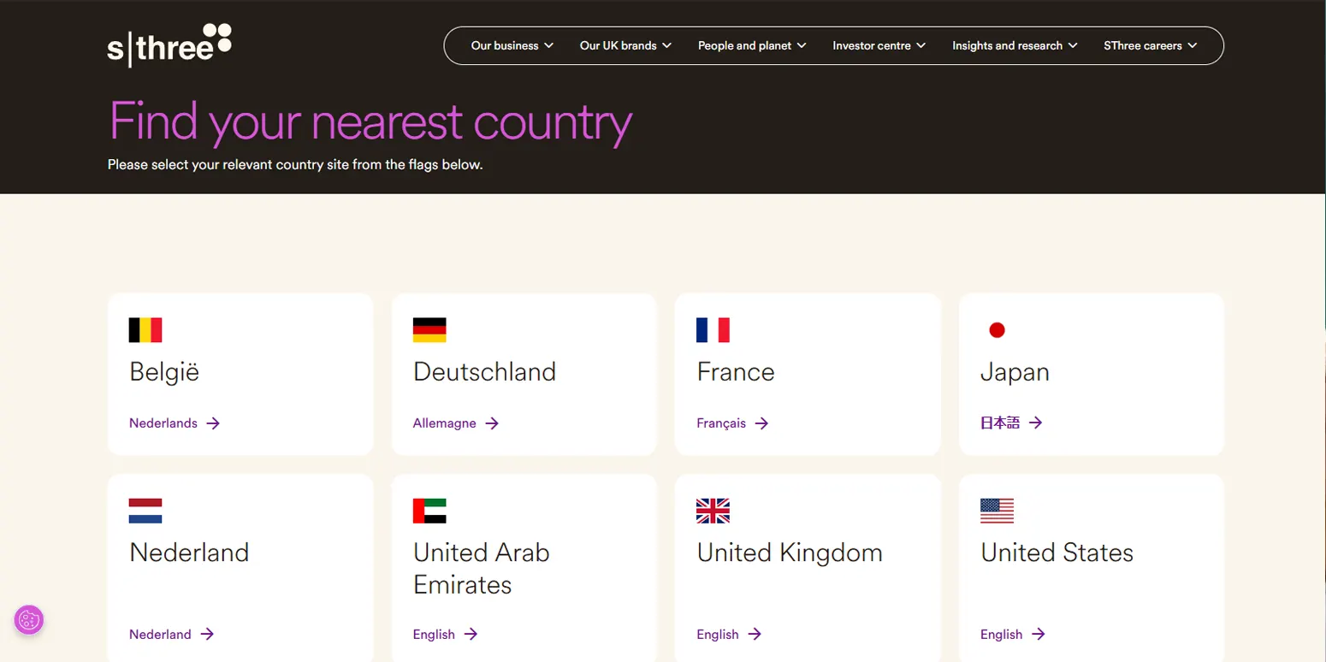Select the België heading
The height and width of the screenshot is (662, 1326).
tap(164, 372)
